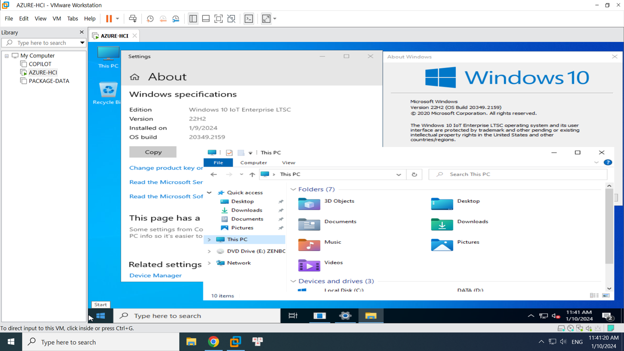The height and width of the screenshot is (351, 624).
Task: Open the VM menu
Action: (x=57, y=19)
